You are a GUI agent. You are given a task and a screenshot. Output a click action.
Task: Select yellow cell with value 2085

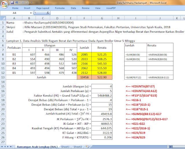(x=84, y=55)
